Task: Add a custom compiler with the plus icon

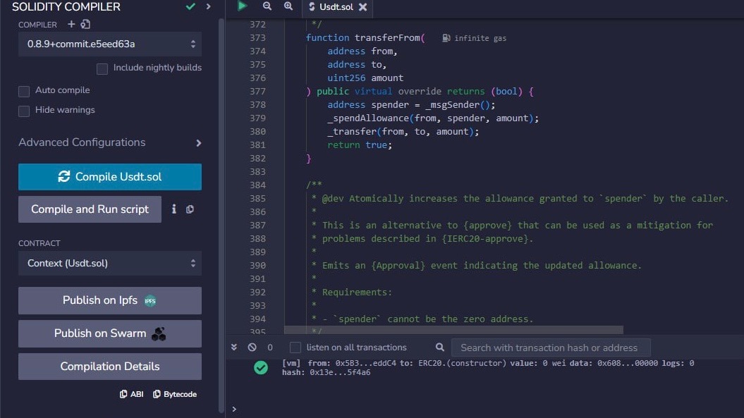Action: pos(71,24)
